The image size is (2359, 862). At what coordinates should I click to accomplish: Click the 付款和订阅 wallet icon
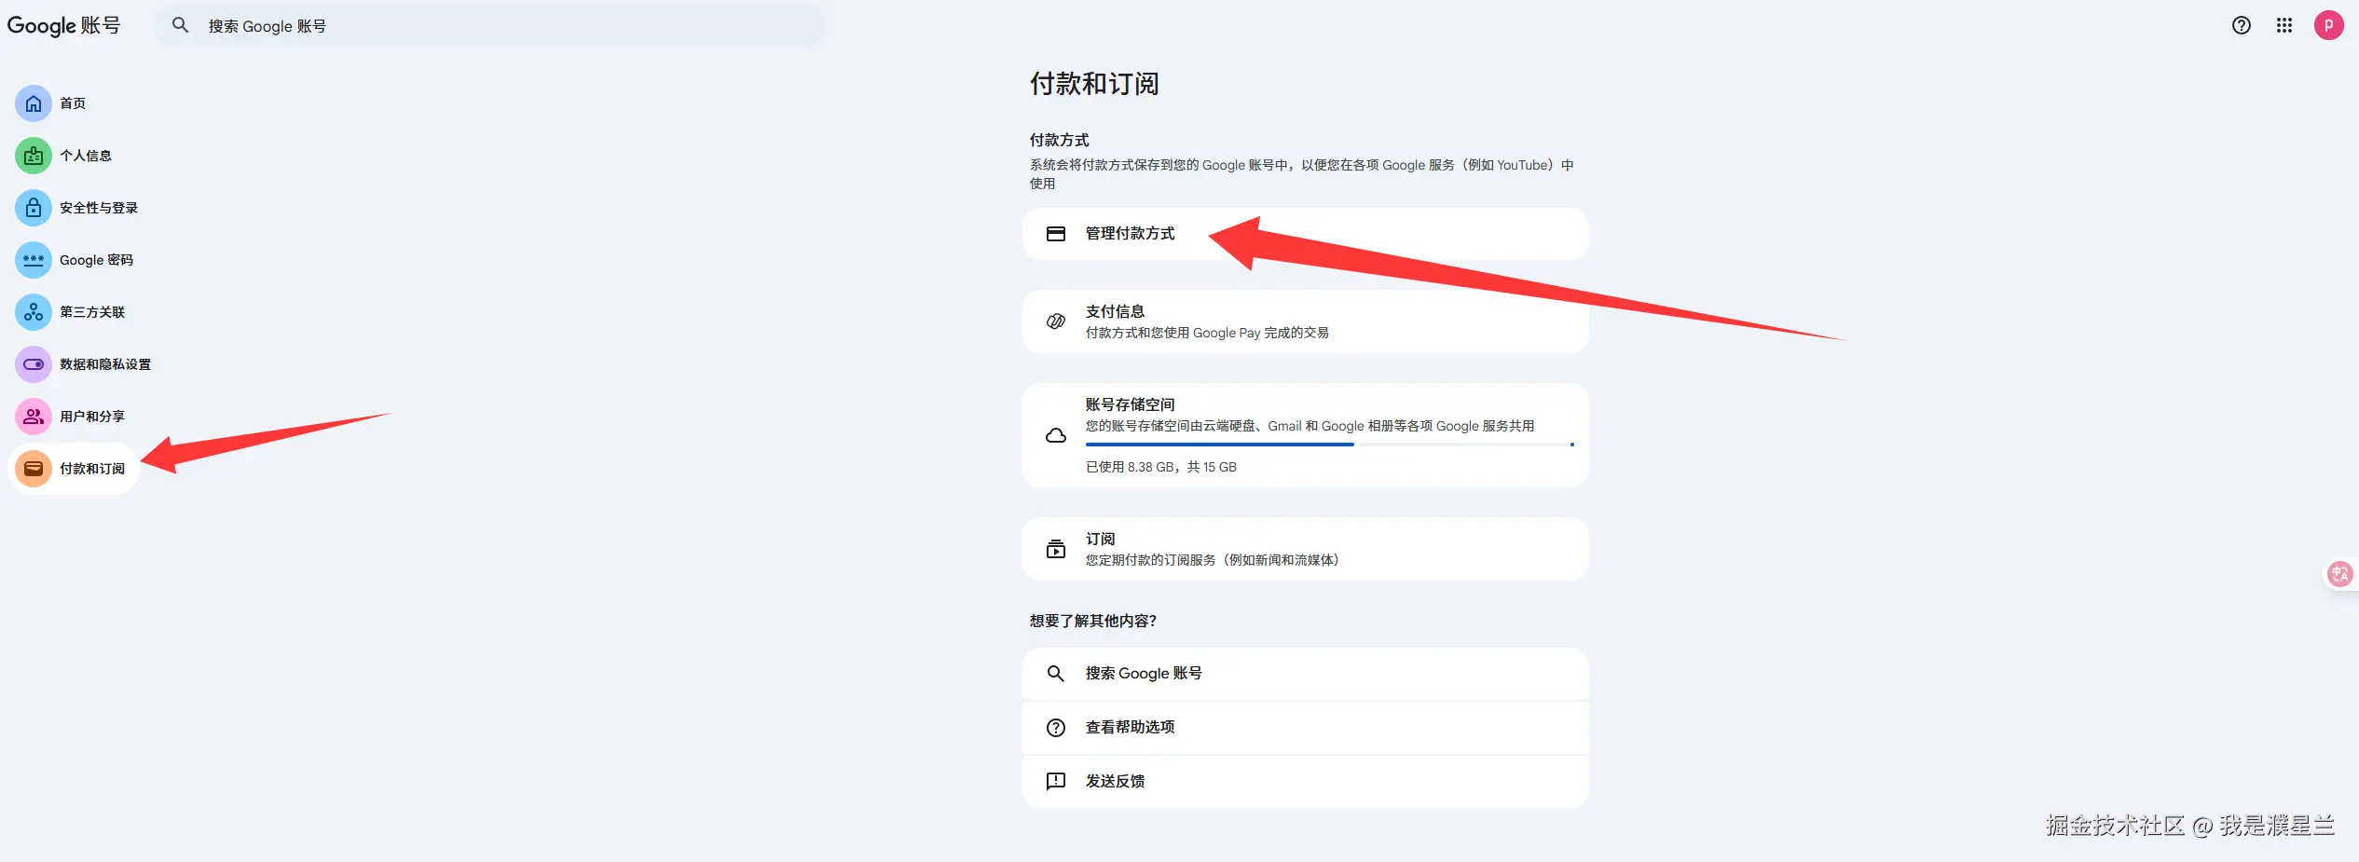33,468
